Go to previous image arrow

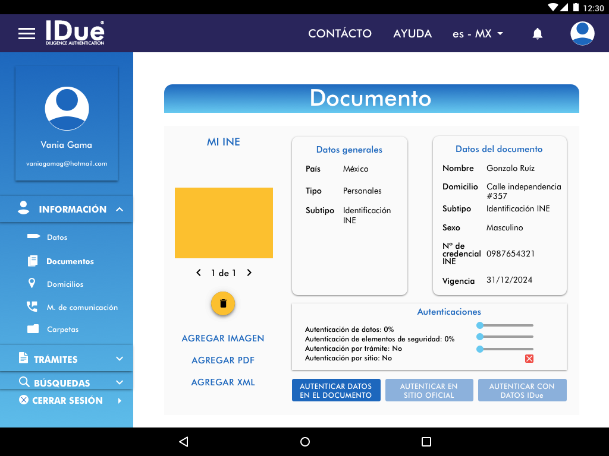coord(199,273)
